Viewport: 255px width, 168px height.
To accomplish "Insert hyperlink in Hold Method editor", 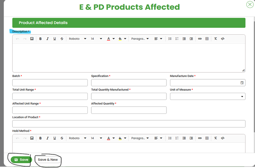I will (200, 138).
